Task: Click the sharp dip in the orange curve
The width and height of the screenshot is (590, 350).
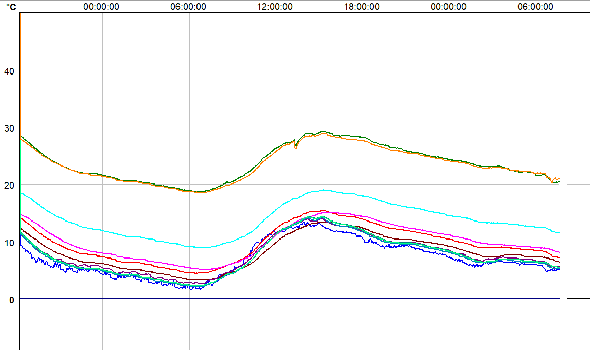Action: click(x=295, y=148)
